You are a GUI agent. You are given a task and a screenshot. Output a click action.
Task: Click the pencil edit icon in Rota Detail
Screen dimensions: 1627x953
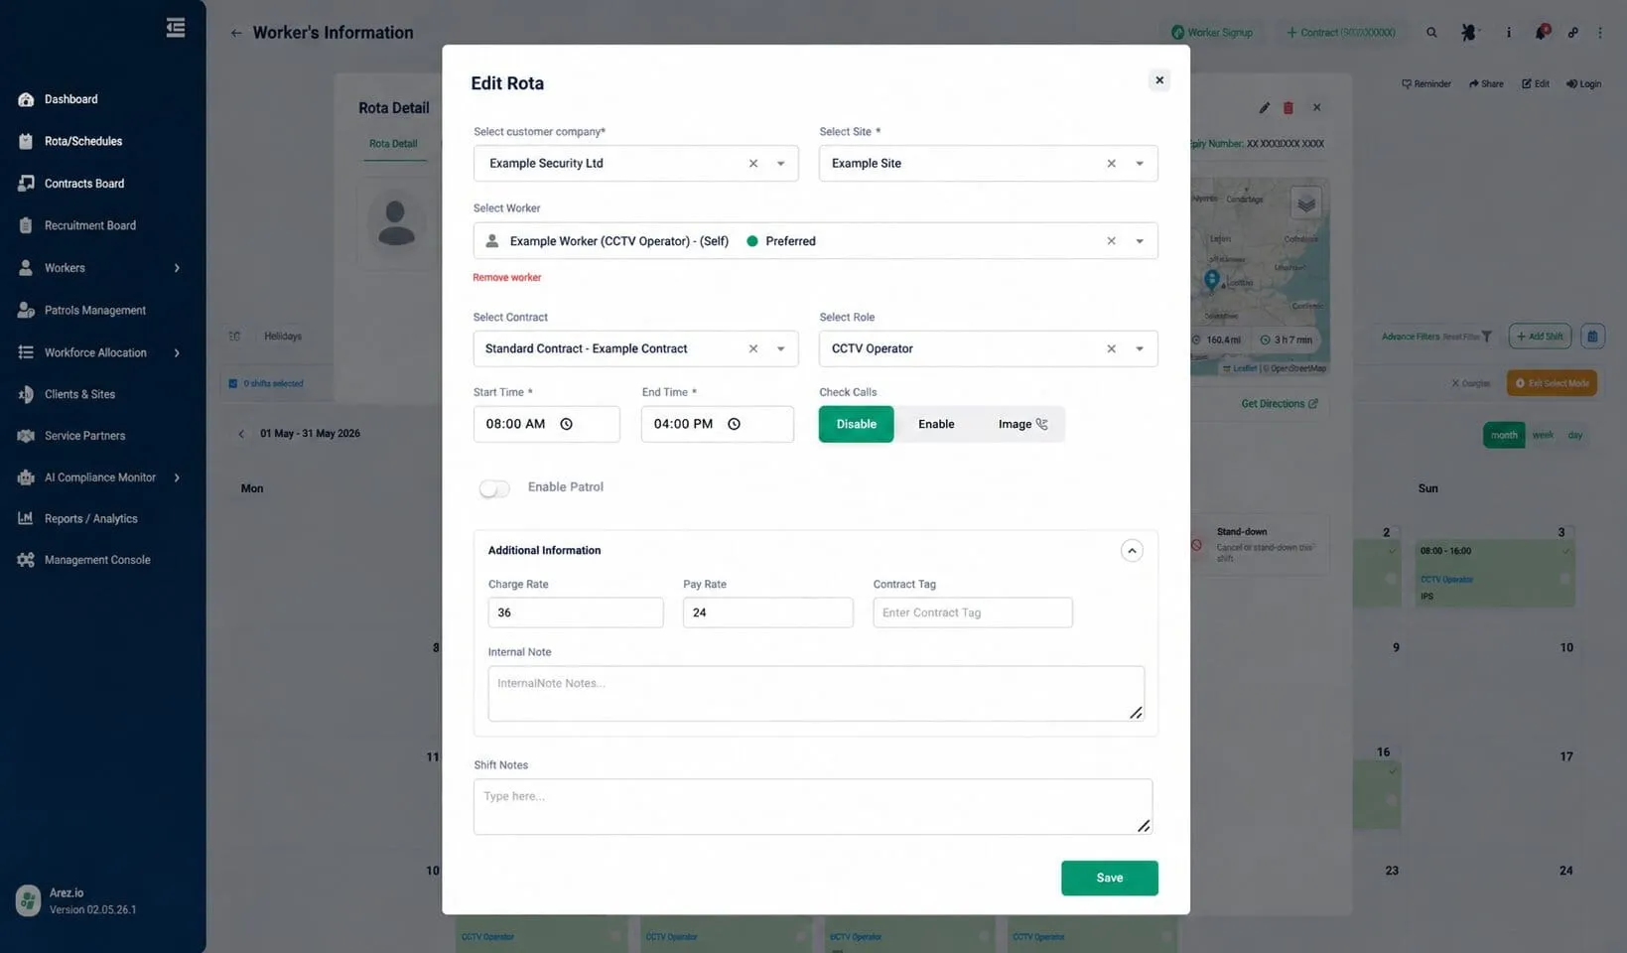click(1264, 108)
